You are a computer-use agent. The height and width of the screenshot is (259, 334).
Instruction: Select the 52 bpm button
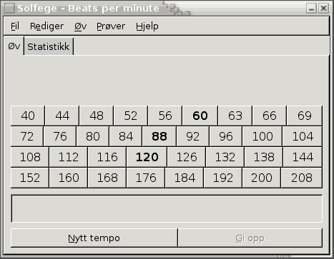point(131,116)
